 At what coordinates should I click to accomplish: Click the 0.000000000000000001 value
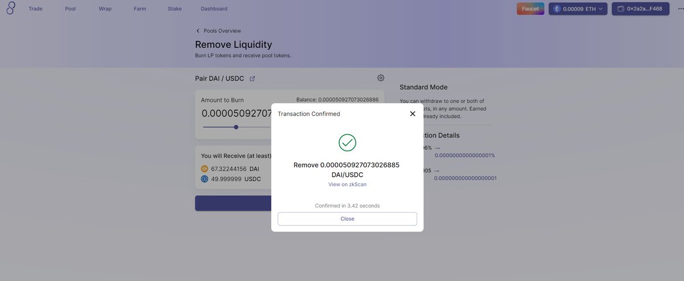point(465,178)
